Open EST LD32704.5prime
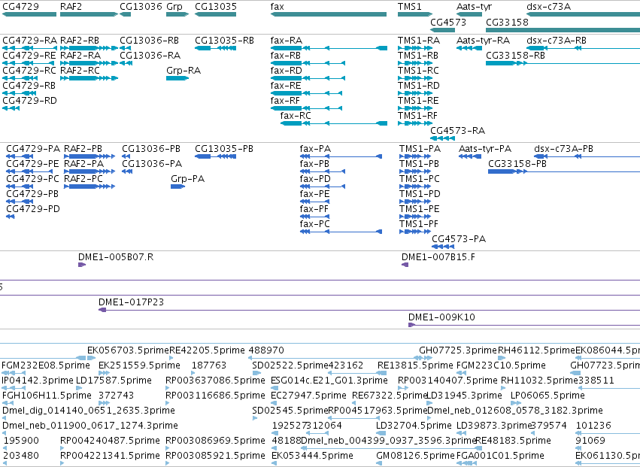This screenshot has height=467, width=640. coord(414,426)
